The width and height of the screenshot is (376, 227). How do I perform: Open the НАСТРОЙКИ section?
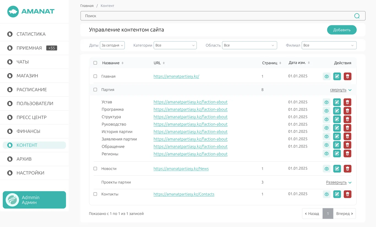tap(30, 173)
